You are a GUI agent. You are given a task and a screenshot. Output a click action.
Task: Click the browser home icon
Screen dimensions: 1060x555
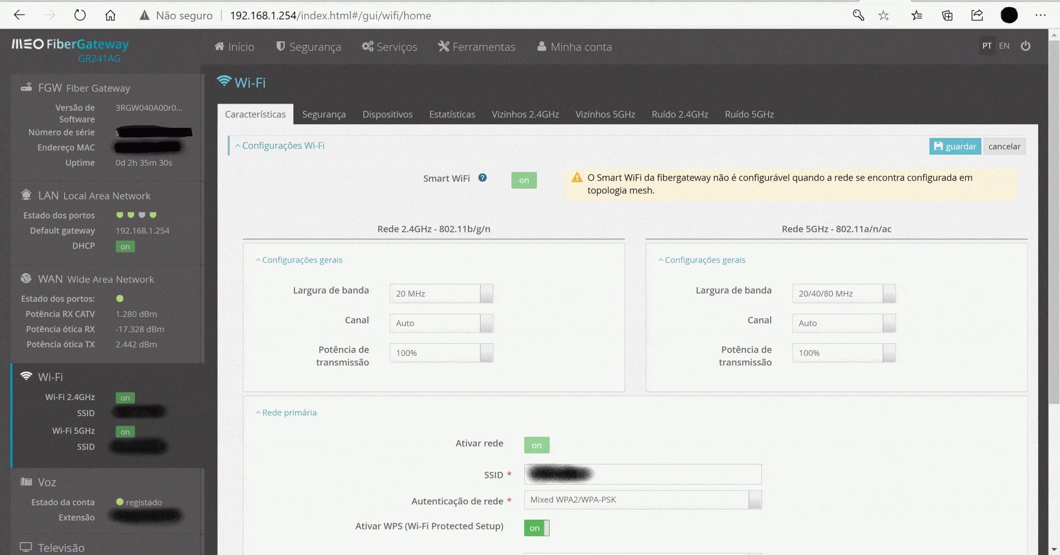[x=110, y=16]
